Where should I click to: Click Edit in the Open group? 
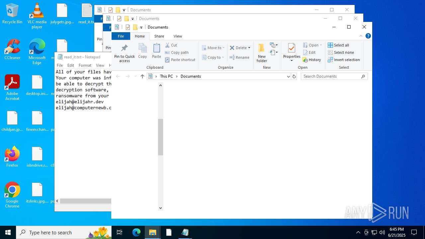[309, 52]
